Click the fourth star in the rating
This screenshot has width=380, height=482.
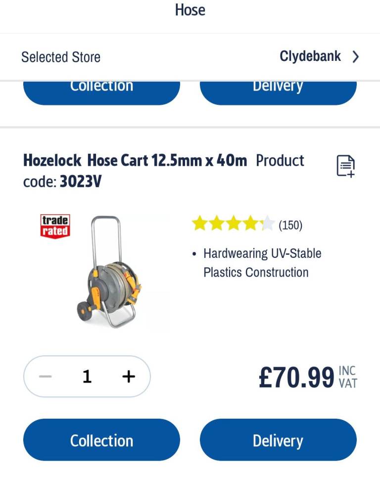coord(250,224)
